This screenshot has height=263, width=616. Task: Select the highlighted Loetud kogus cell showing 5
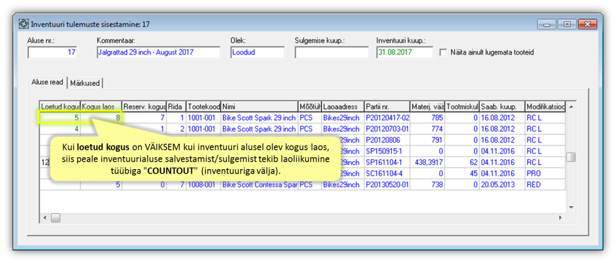(x=59, y=118)
